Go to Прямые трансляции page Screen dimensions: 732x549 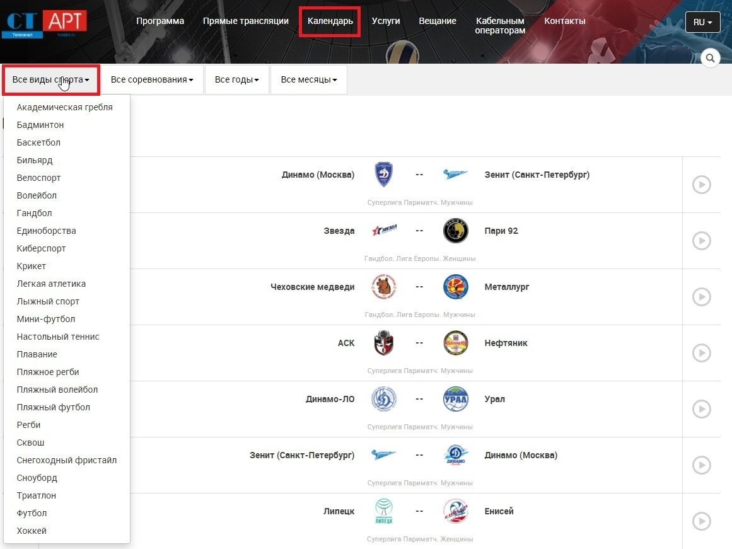[245, 21]
